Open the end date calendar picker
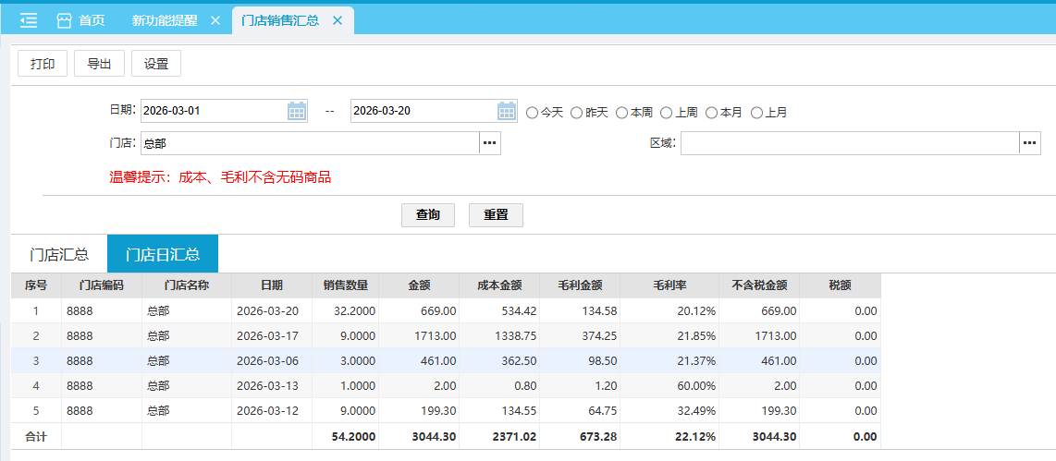Screen dimensions: 1056x461 507,111
